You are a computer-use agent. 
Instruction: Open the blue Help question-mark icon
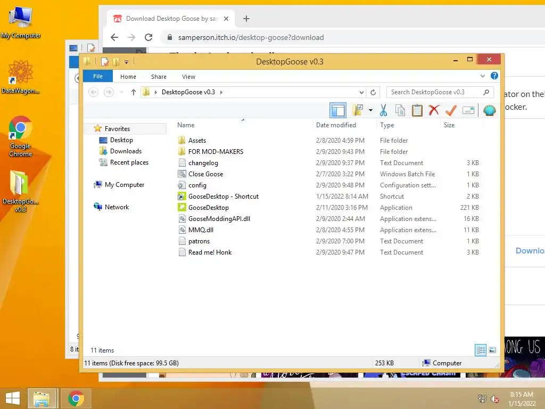(x=494, y=76)
